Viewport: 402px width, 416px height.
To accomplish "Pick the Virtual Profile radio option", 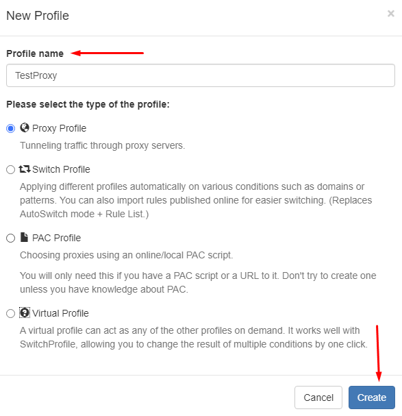I will point(10,313).
